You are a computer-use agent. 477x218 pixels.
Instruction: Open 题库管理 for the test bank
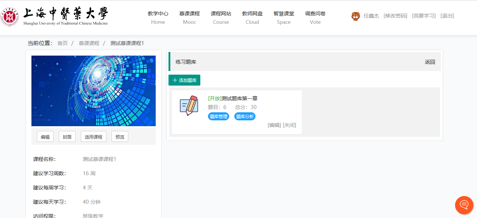(219, 117)
